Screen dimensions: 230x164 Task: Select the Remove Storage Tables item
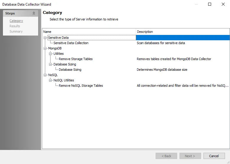[76, 59]
